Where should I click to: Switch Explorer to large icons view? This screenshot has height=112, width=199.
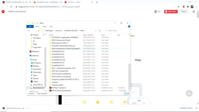[128, 93]
